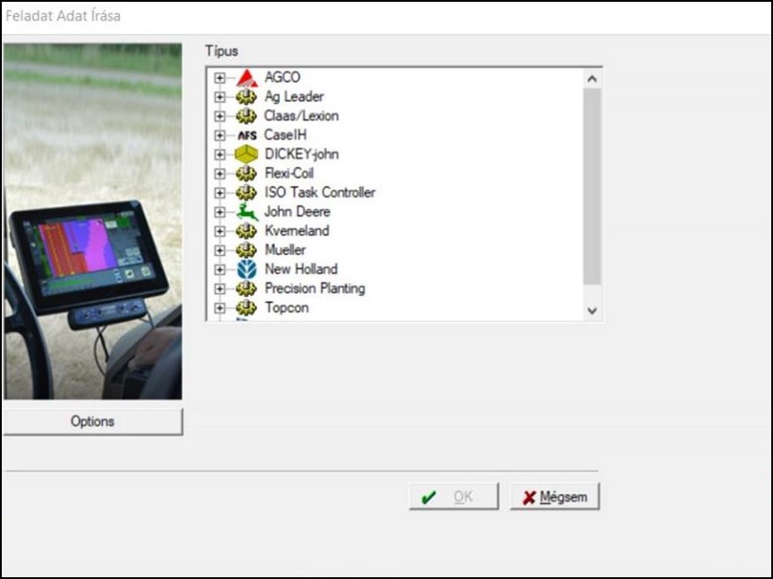Click the ISO Task Controller gear icon
This screenshot has width=773, height=579.
(x=247, y=193)
